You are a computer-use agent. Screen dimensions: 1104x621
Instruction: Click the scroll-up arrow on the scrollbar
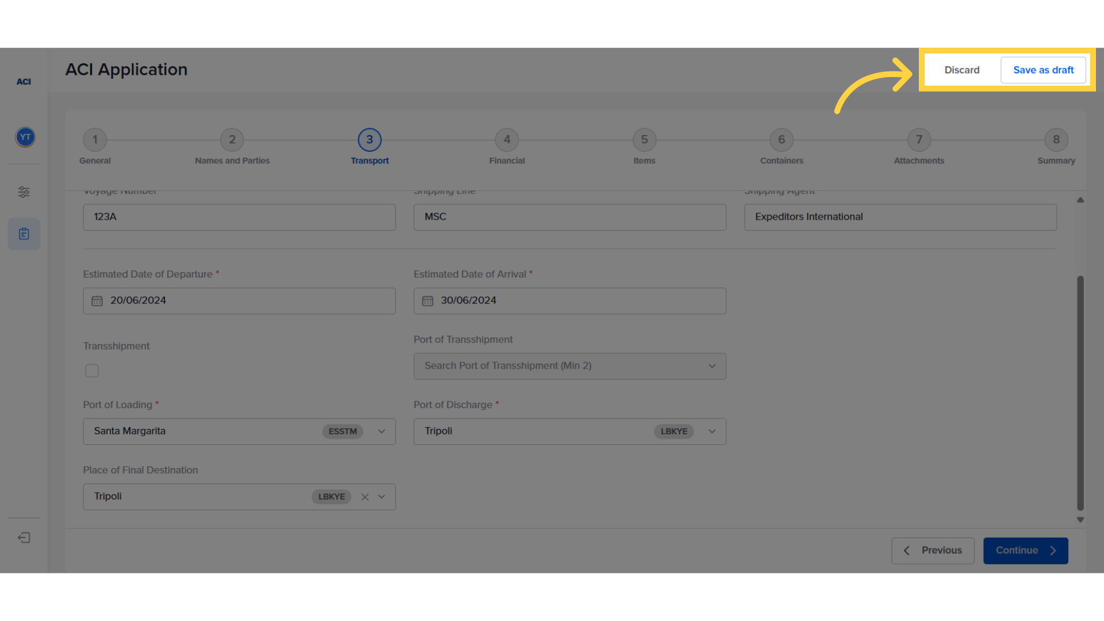(x=1080, y=200)
